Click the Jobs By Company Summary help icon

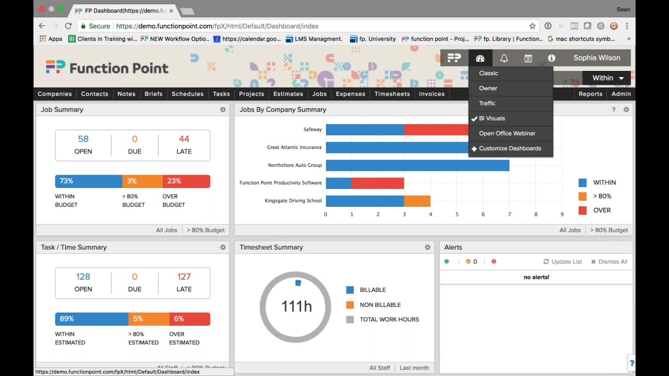tap(614, 110)
